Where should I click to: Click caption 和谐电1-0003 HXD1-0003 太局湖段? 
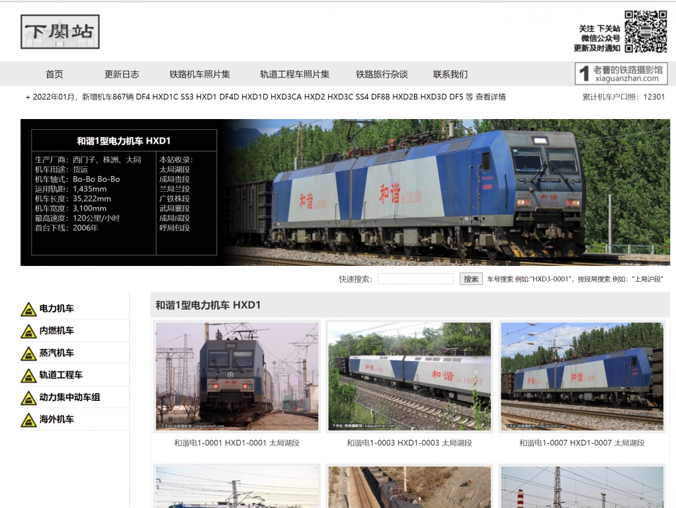coord(409,443)
